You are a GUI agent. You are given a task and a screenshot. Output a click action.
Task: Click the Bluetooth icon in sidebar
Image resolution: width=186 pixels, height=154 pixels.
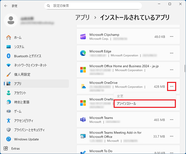(x=8, y=56)
